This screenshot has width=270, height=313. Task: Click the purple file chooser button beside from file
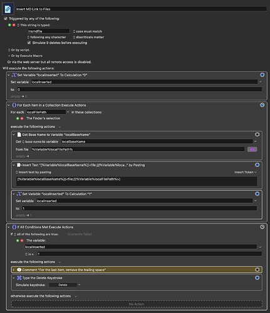coord(252,150)
